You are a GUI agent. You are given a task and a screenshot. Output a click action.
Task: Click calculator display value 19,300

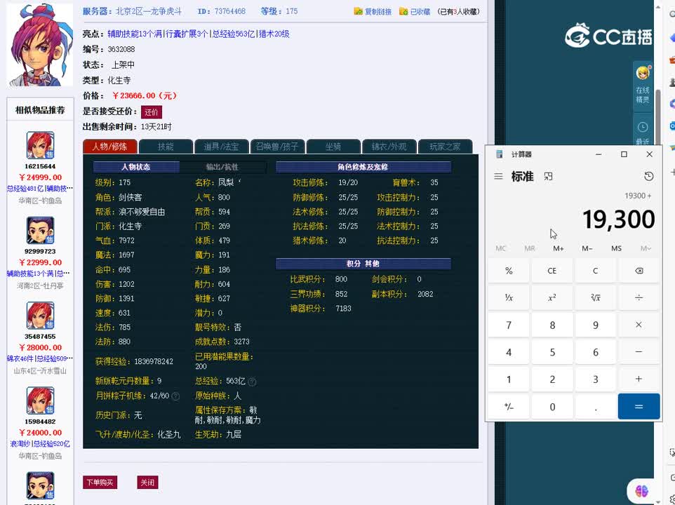click(x=619, y=220)
